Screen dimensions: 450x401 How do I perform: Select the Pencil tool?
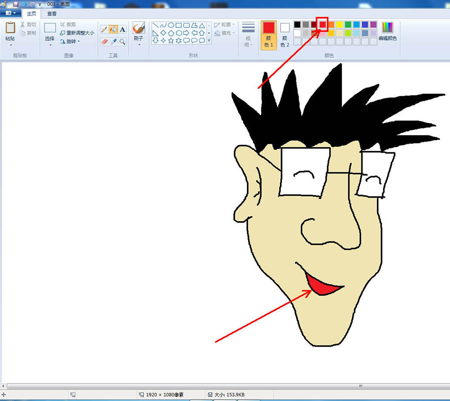104,29
